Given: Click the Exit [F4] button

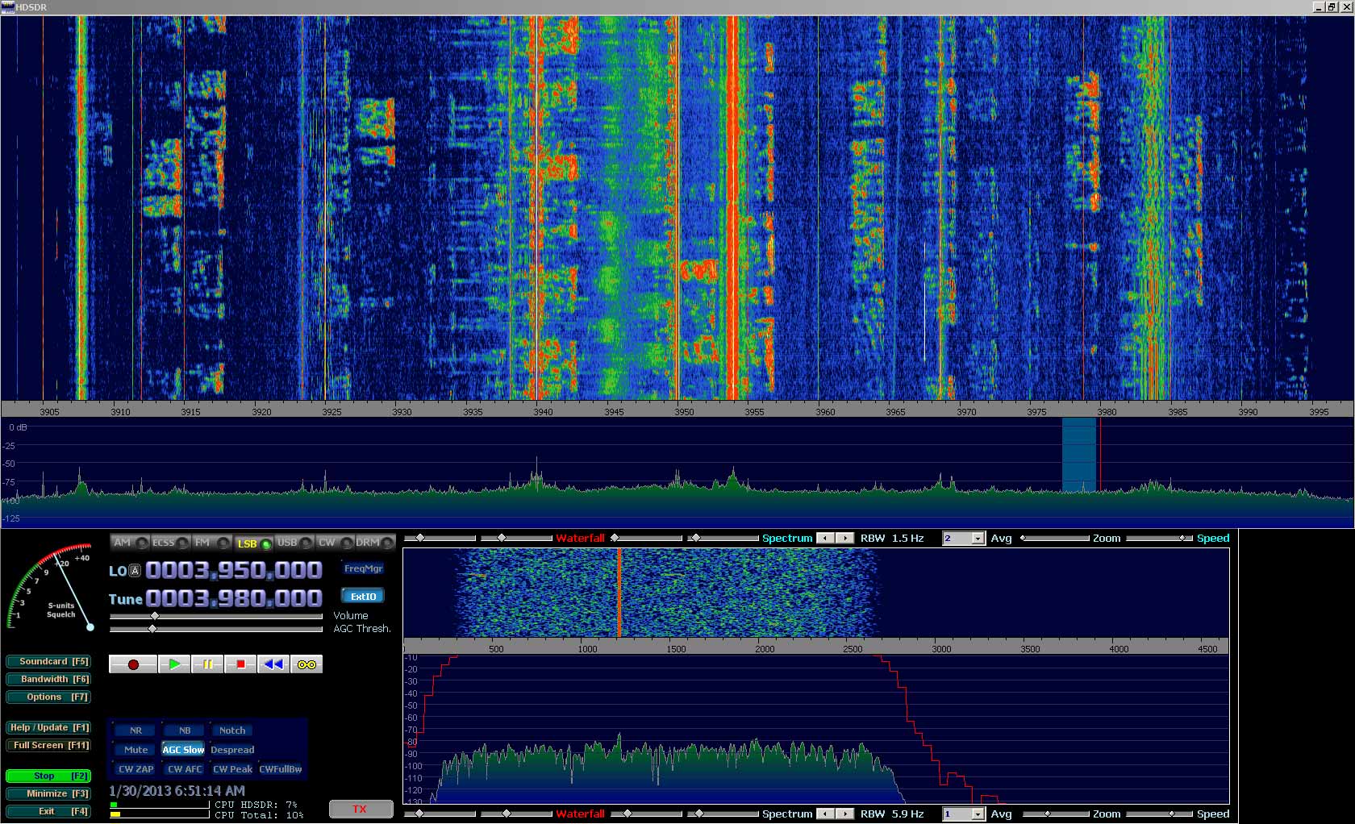Looking at the screenshot, I should click(48, 811).
